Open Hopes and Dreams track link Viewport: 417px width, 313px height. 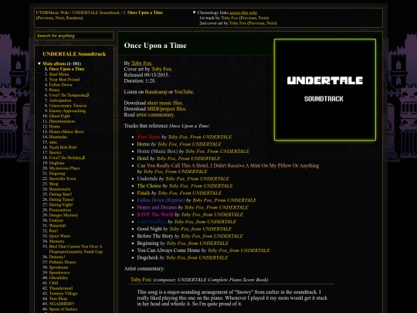tap(157, 207)
